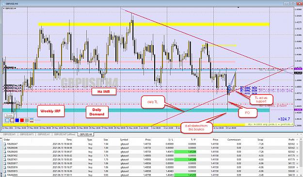
Task: Click the ticket icon of order 106287452
Action: 5,156
